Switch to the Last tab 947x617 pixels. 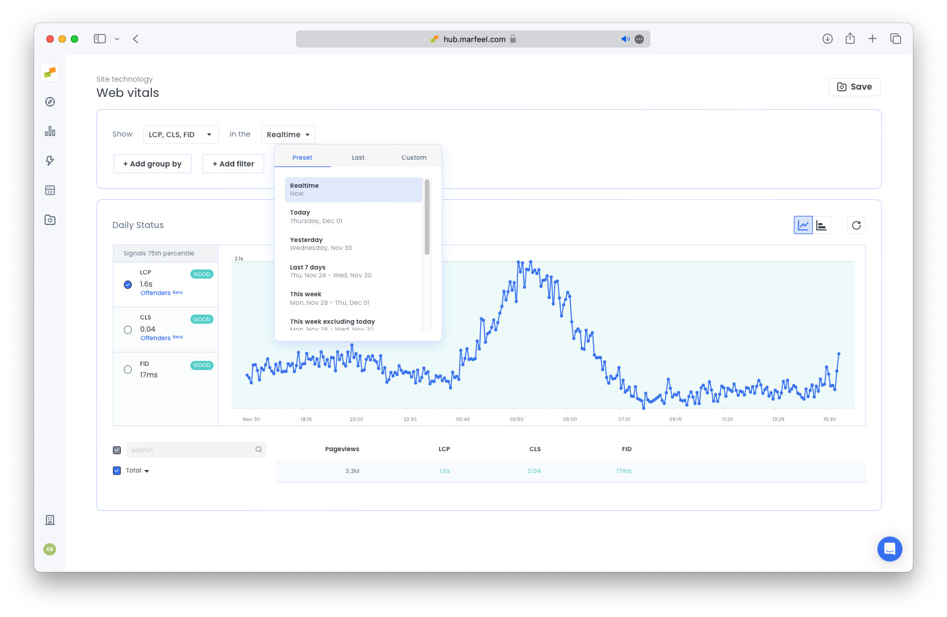click(358, 157)
